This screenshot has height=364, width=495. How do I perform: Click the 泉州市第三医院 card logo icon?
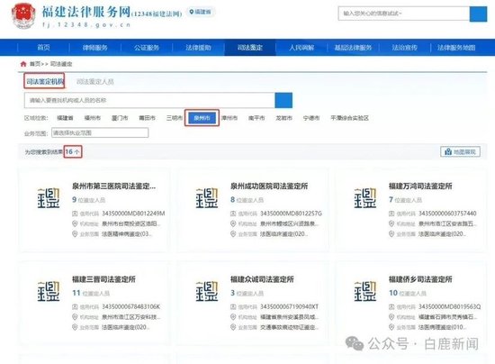[x=49, y=198]
